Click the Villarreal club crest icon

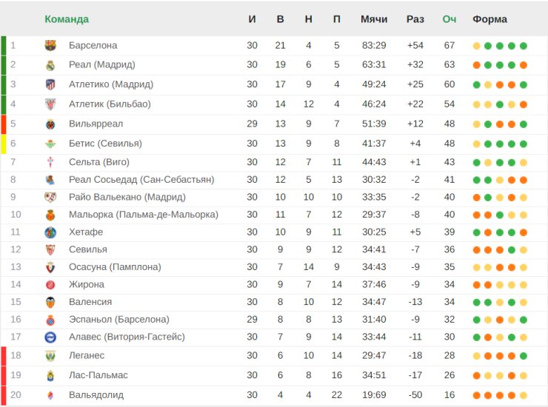point(50,124)
